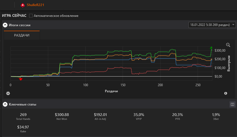Click the Total Hands 269 stat

pyautogui.click(x=23, y=116)
